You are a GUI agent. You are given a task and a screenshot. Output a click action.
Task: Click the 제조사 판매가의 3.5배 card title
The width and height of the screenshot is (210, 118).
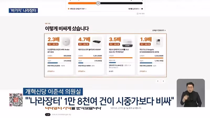[119, 51]
